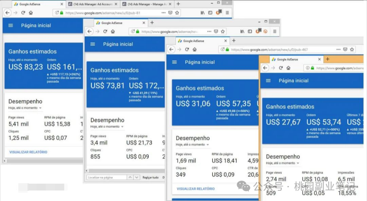
Task: Open home in the second browser window
Action: [113, 31]
